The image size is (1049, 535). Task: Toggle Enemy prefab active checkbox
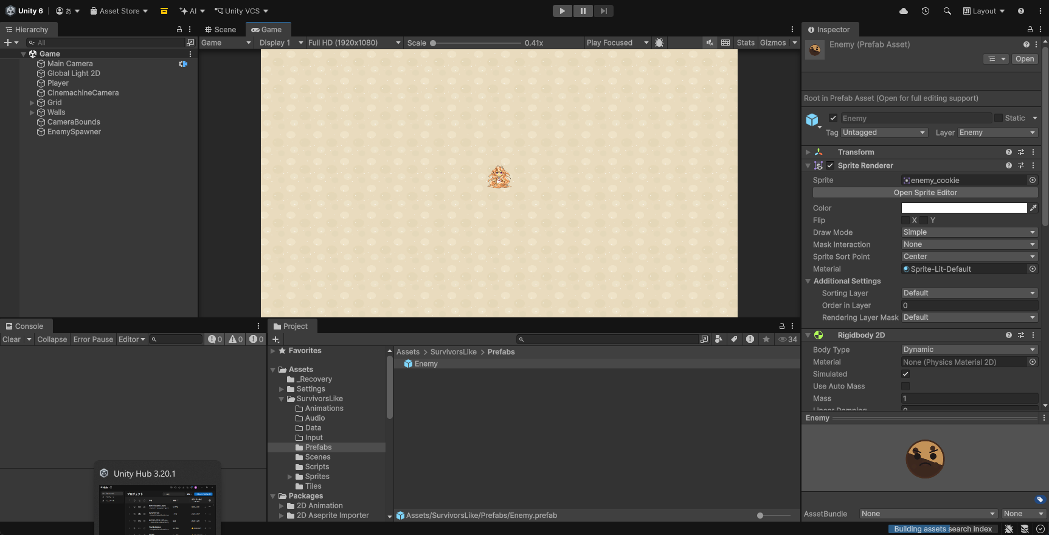coord(833,118)
